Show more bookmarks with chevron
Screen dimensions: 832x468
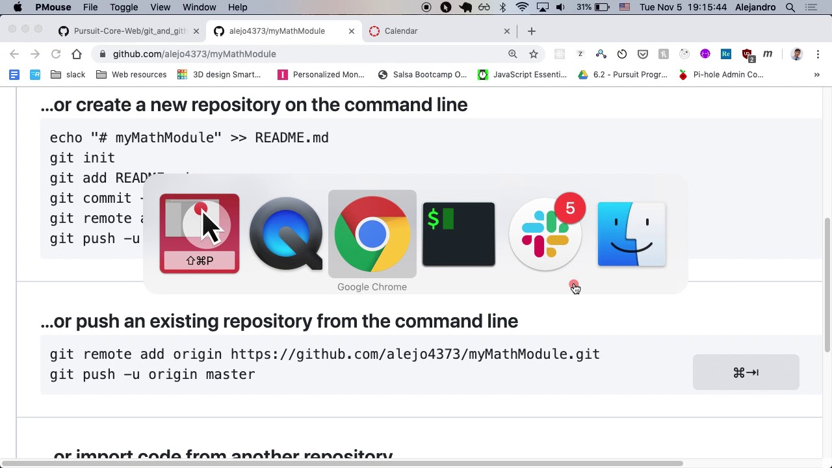[x=816, y=75]
